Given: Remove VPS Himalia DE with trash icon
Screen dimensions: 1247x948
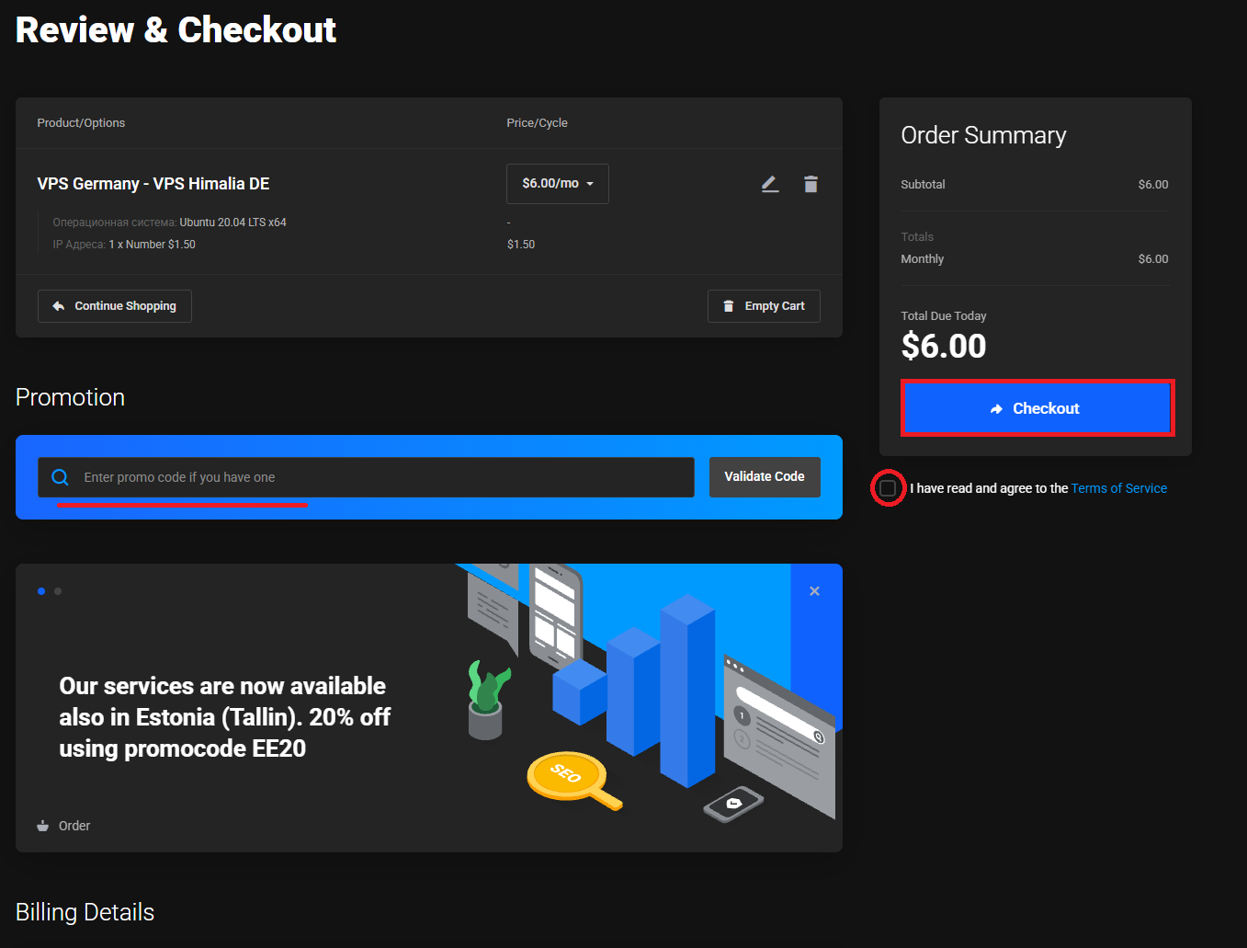Looking at the screenshot, I should pyautogui.click(x=811, y=184).
